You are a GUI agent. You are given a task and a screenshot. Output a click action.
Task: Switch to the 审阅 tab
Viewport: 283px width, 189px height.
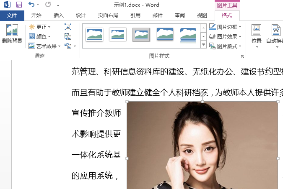click(180, 15)
